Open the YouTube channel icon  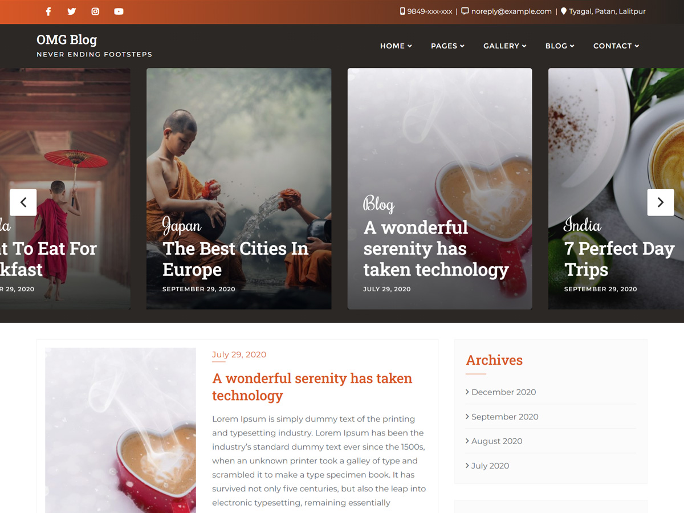tap(119, 11)
